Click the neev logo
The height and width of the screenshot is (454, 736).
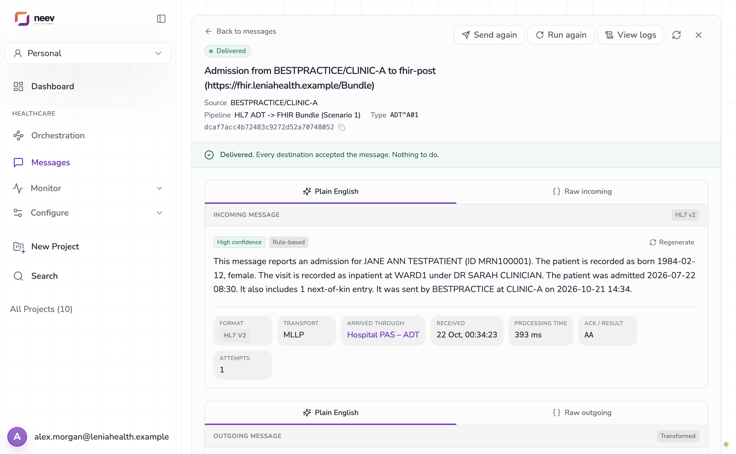click(x=35, y=19)
